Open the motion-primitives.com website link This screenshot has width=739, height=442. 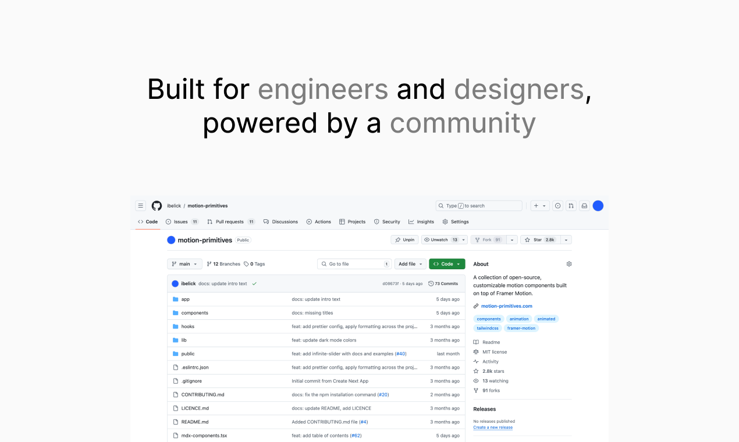(x=506, y=306)
